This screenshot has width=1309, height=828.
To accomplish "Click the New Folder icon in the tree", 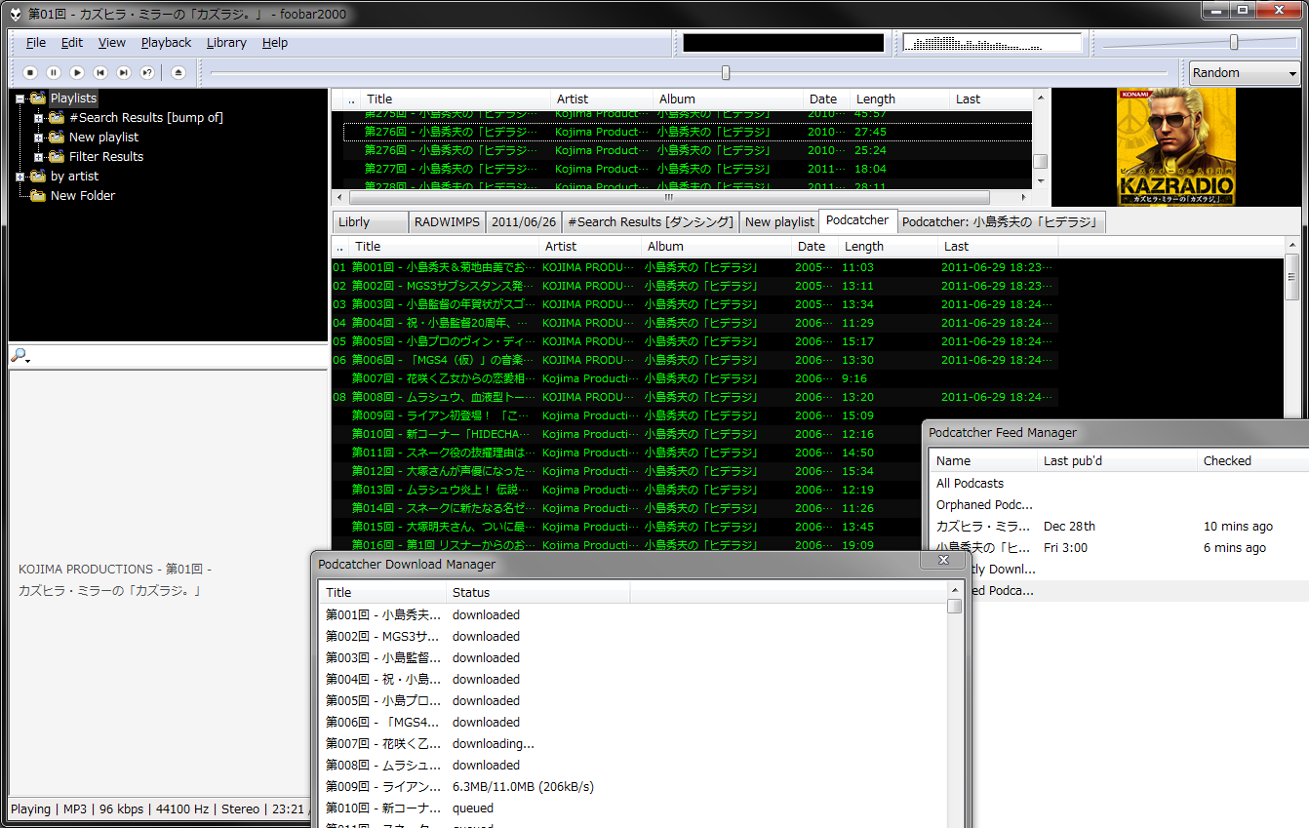I will (38, 196).
